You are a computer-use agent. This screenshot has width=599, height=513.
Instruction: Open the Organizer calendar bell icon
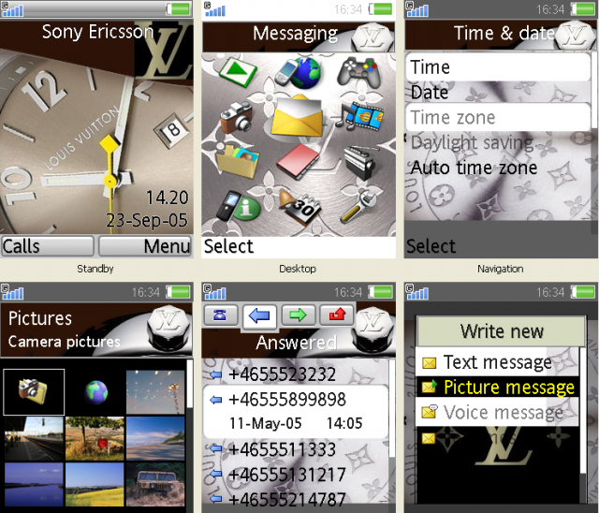coord(299,208)
